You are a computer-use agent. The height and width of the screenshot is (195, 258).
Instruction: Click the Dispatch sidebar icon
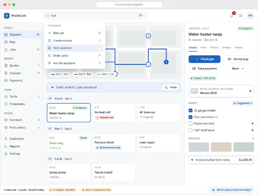6,34
